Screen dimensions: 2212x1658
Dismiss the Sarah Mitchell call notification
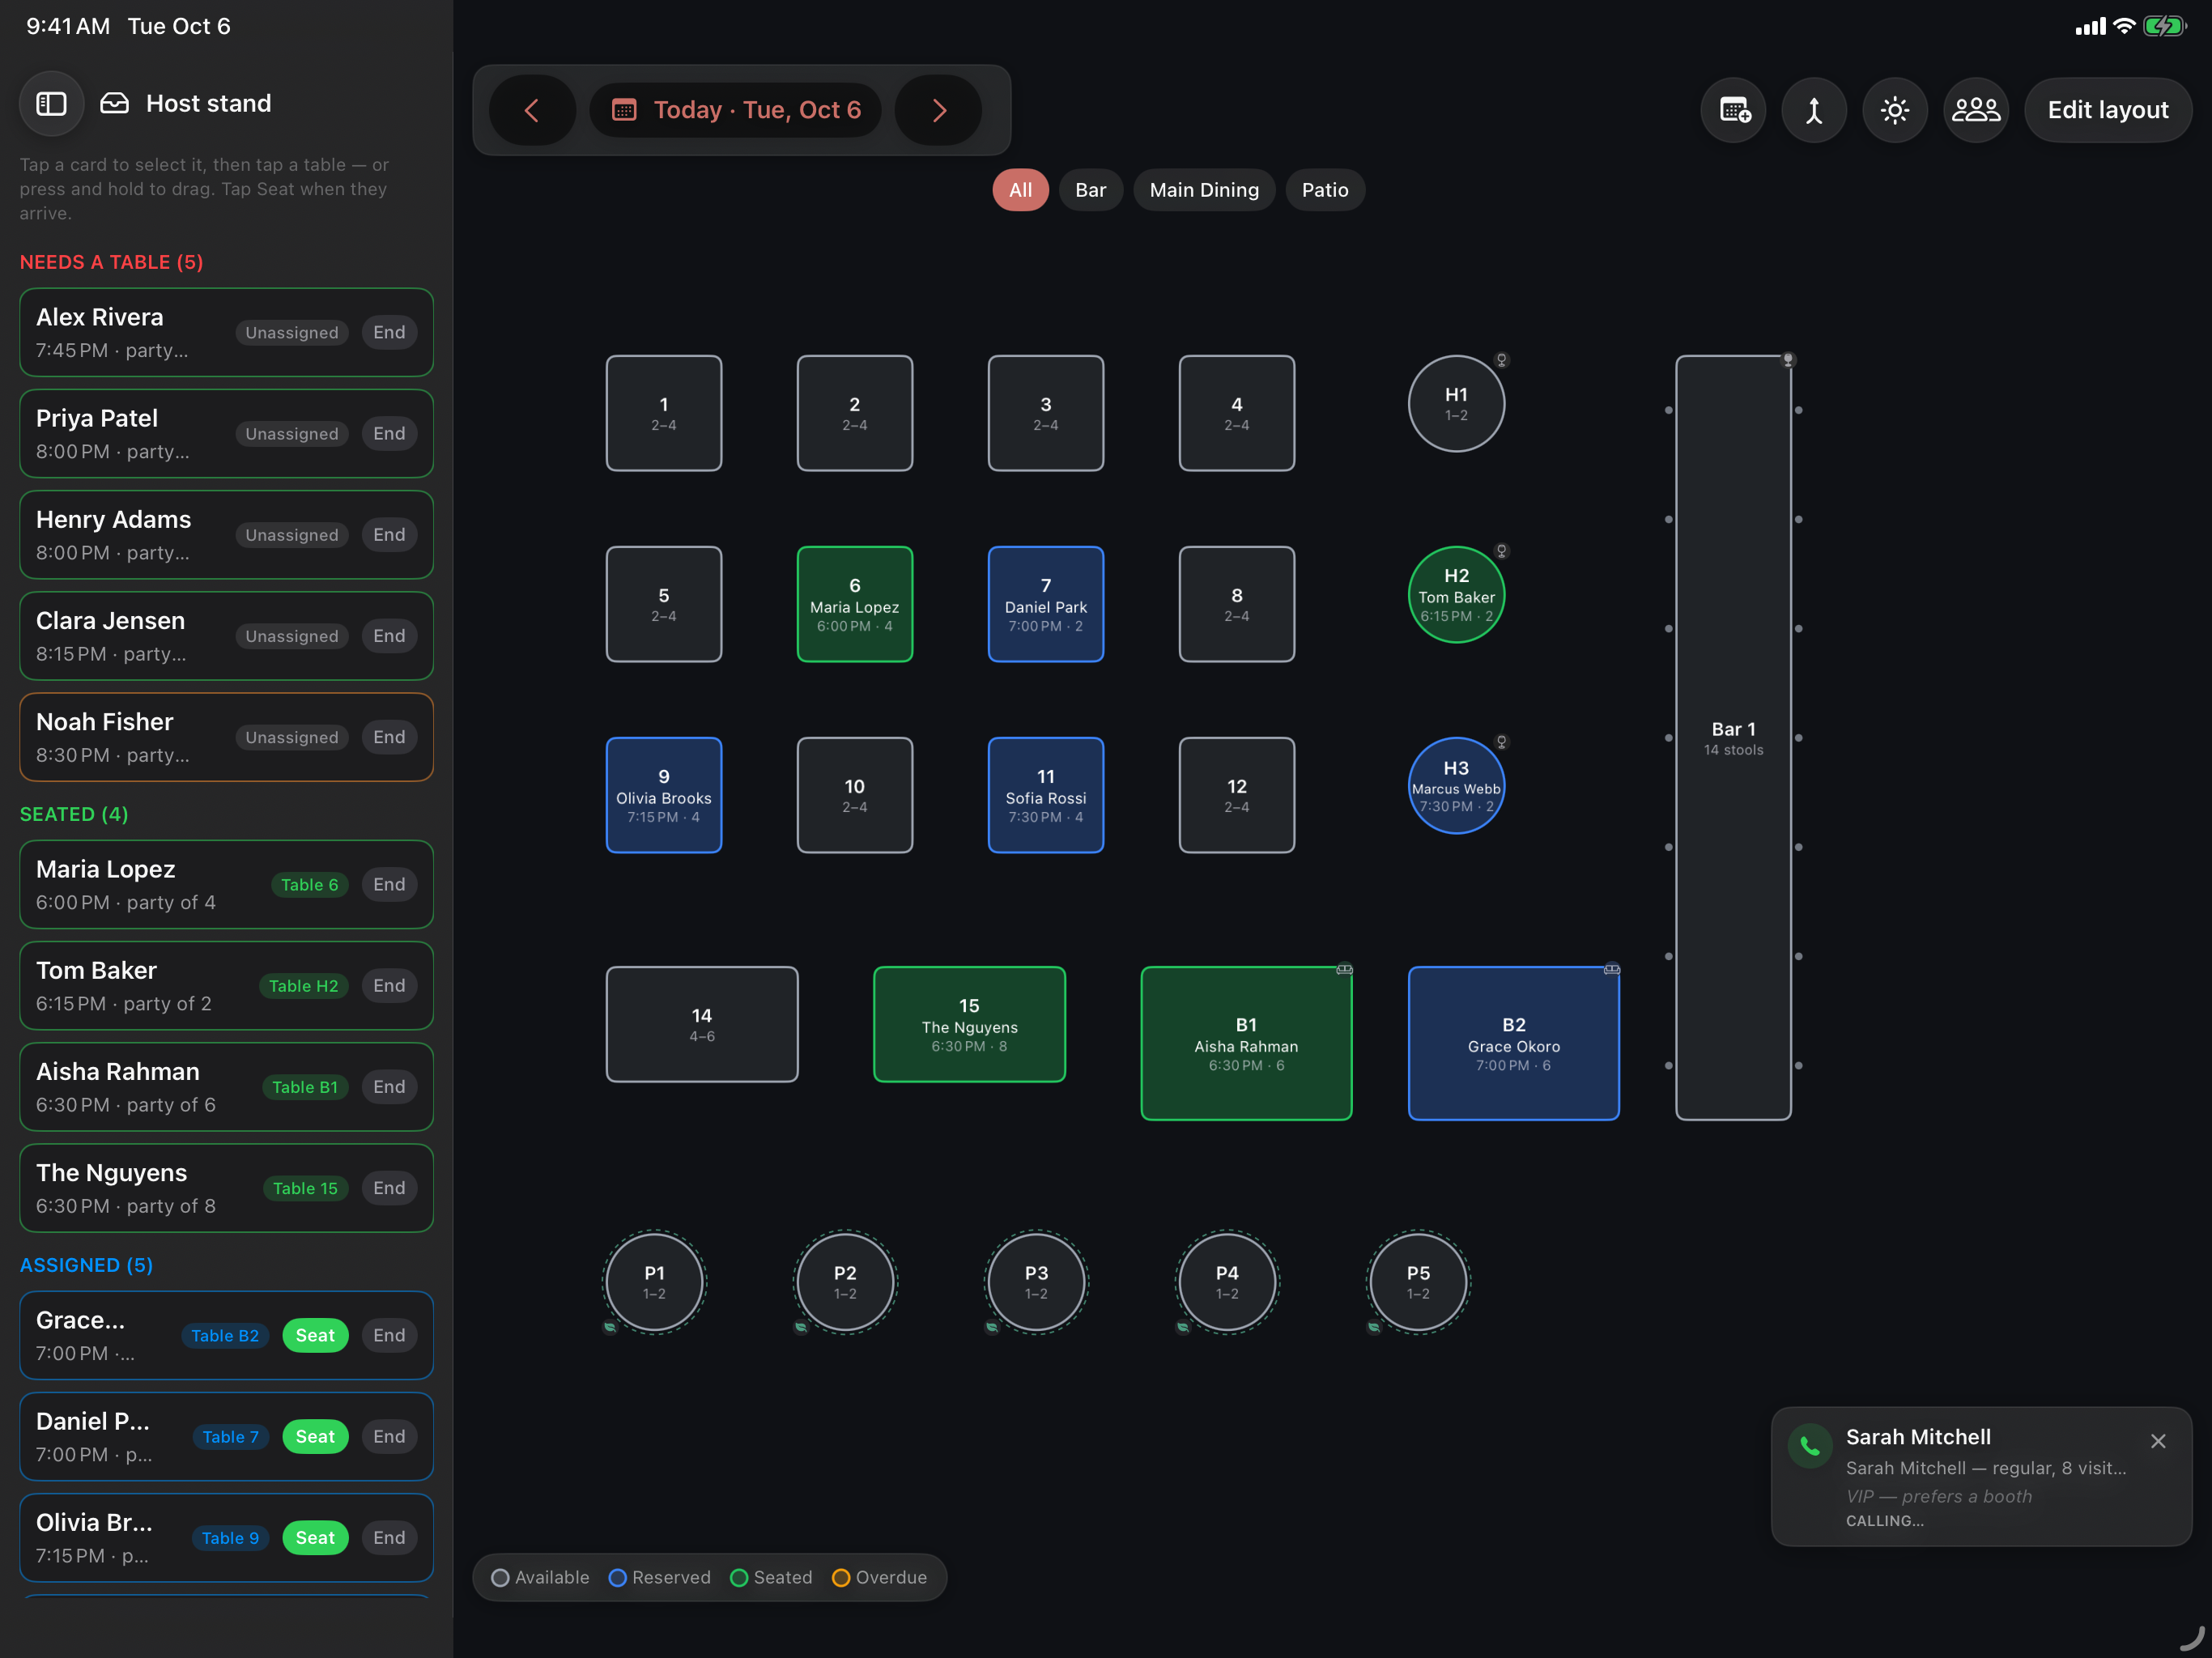tap(2158, 1441)
